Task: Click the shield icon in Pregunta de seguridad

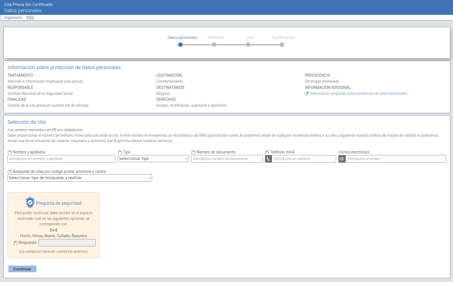Action: [x=30, y=202]
